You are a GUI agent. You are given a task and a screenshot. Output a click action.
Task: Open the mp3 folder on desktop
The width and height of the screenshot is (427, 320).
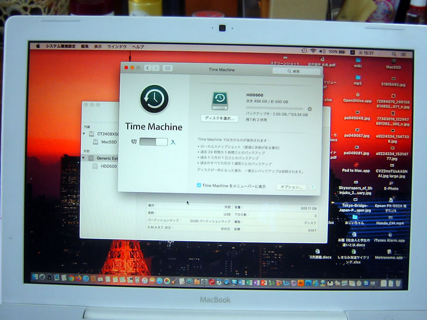pyautogui.click(x=358, y=80)
